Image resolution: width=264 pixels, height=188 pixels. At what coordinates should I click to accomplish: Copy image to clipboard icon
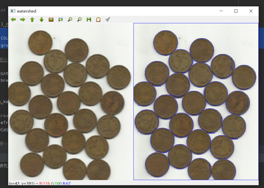[x=98, y=19]
